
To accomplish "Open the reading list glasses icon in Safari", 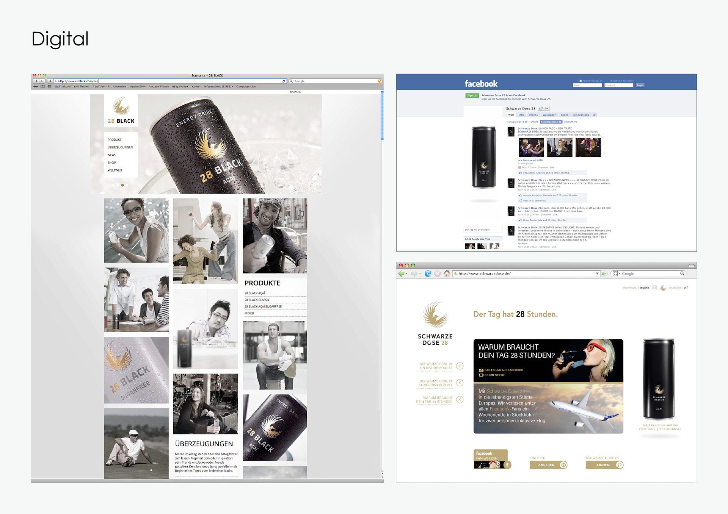I will point(36,86).
